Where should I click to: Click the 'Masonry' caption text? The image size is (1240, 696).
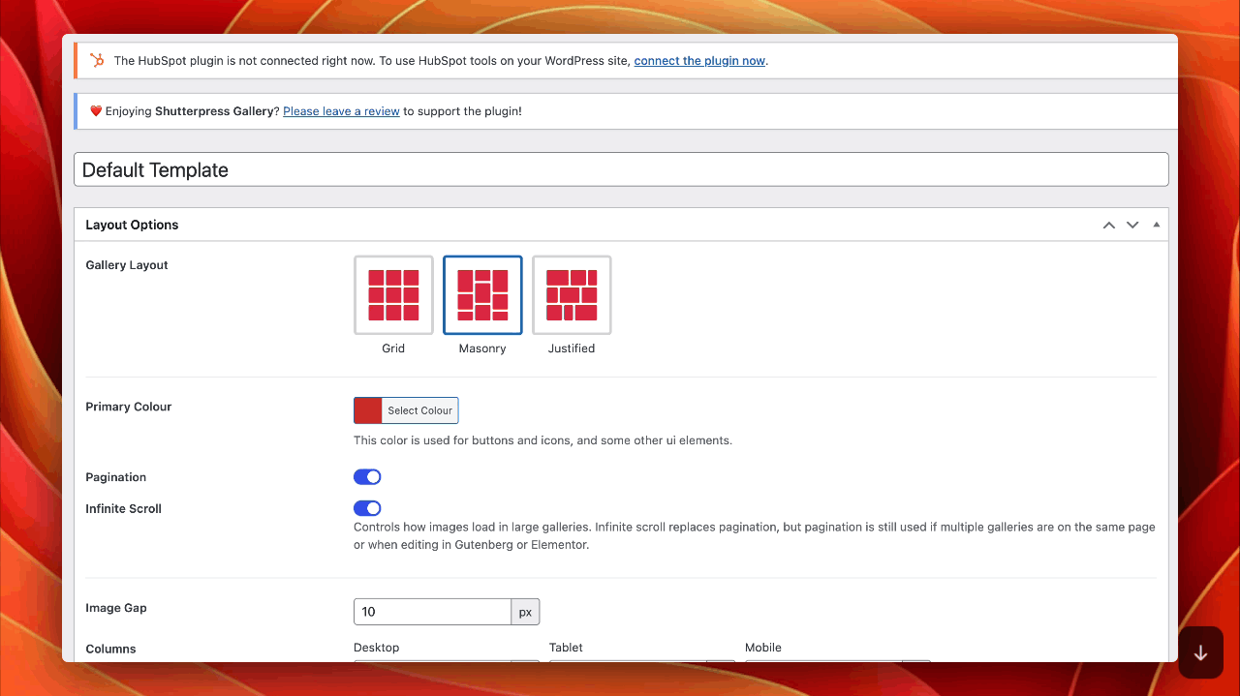pyautogui.click(x=482, y=348)
